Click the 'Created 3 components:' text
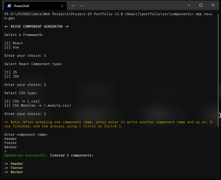This screenshot has width=221, height=180. click(72, 155)
